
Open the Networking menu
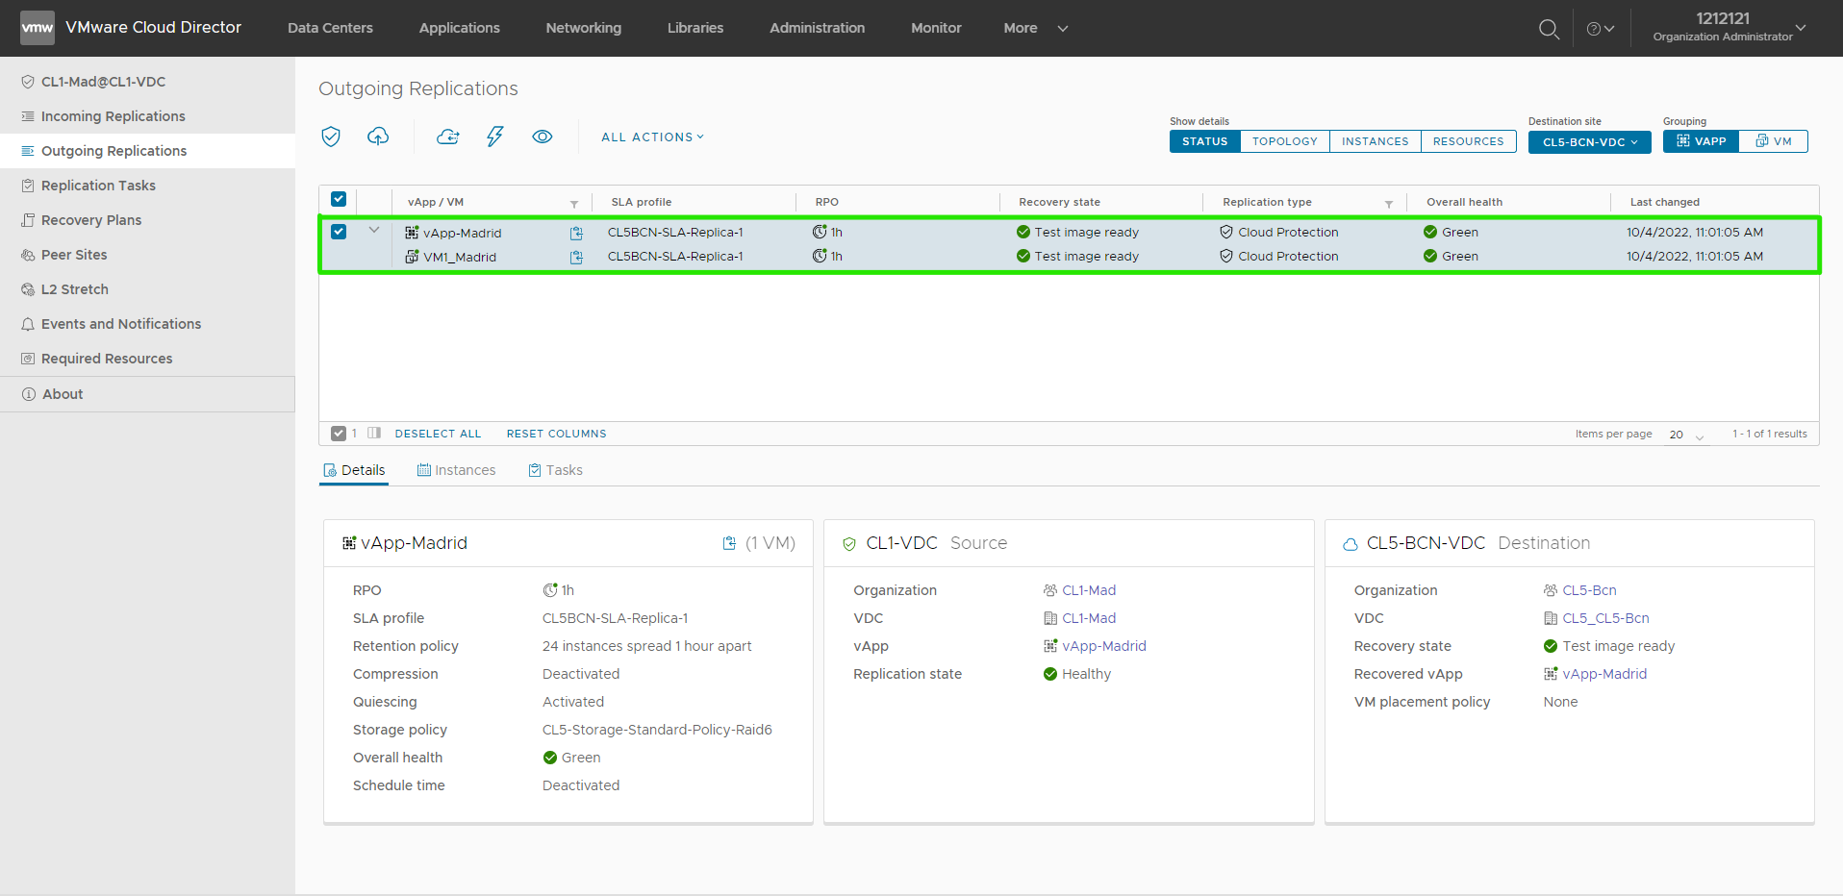[x=584, y=28]
